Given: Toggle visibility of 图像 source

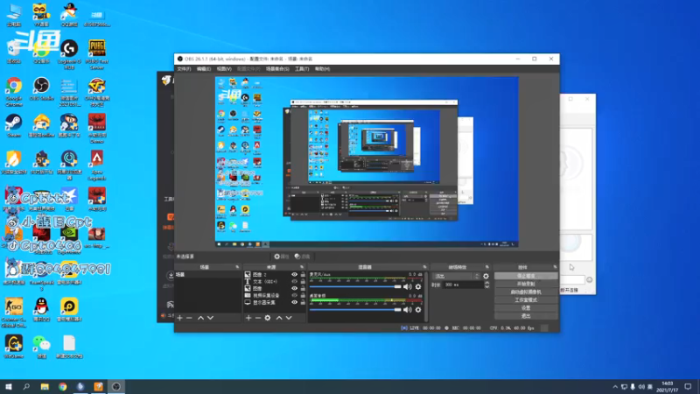Looking at the screenshot, I should (x=294, y=289).
